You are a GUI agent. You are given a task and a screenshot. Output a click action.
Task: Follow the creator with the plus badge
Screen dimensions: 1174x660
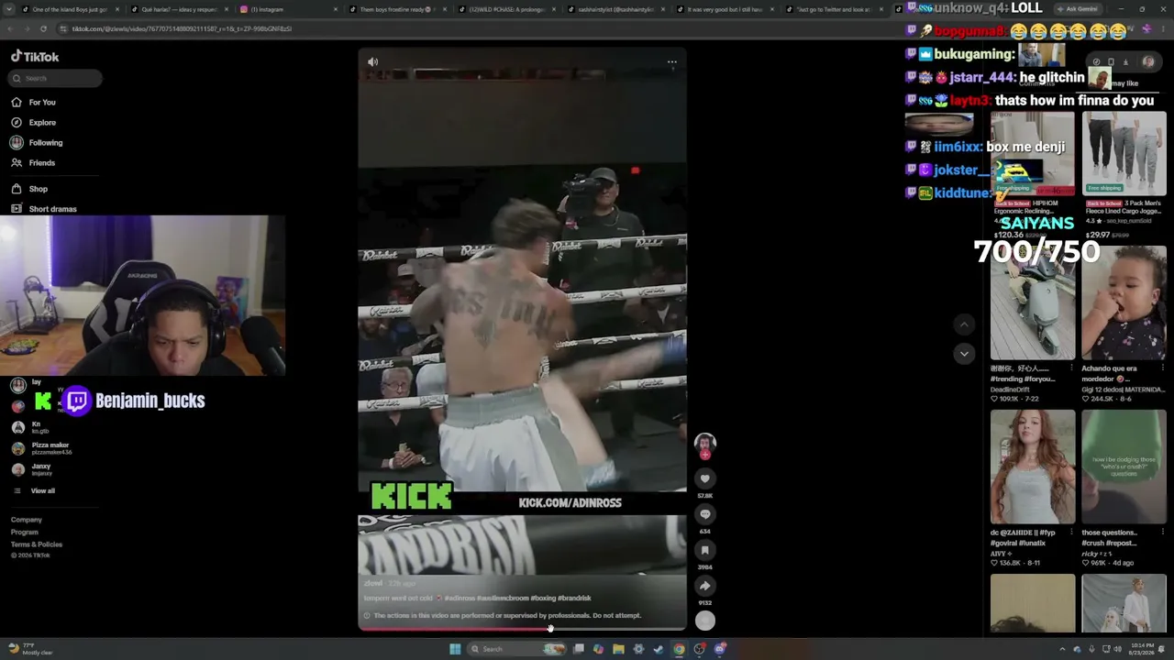[704, 455]
